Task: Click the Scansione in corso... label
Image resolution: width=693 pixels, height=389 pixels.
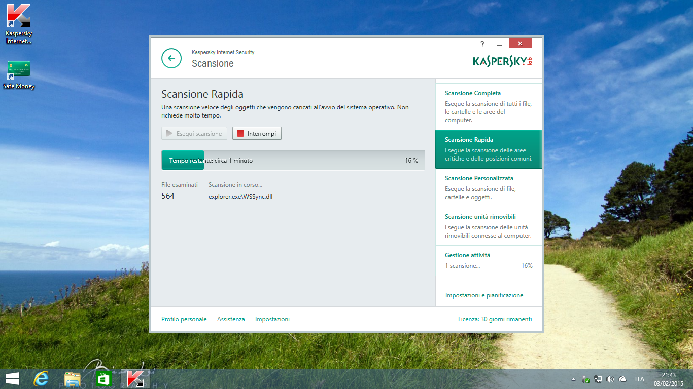Action: (235, 185)
